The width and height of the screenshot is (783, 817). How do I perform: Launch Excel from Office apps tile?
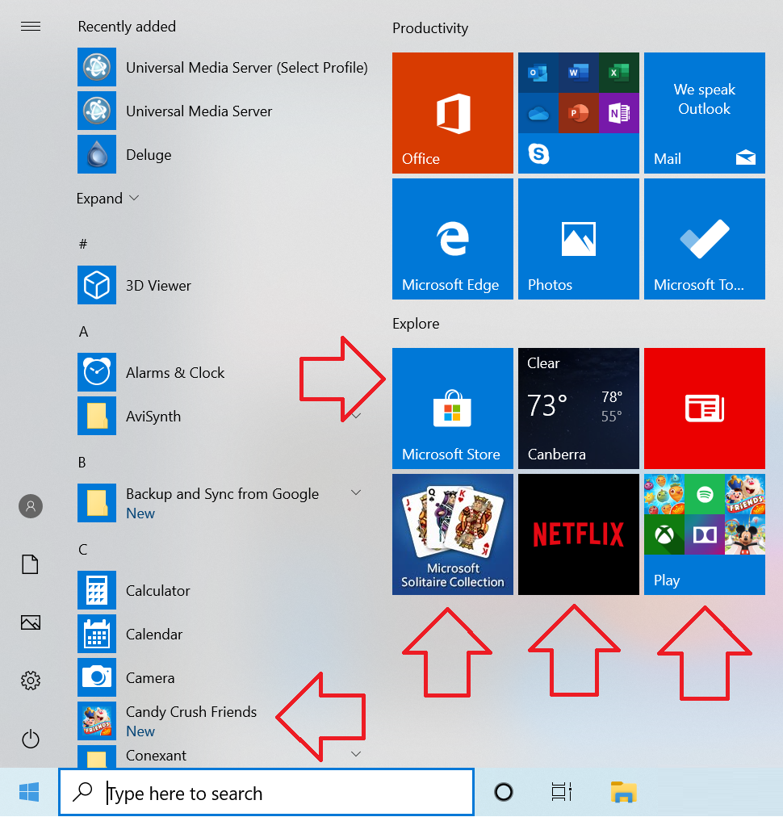[x=619, y=73]
